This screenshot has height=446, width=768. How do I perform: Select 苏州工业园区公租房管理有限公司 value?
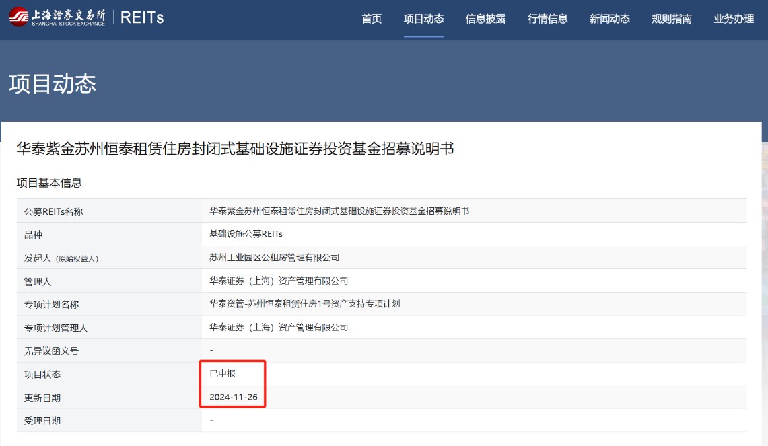coord(275,257)
